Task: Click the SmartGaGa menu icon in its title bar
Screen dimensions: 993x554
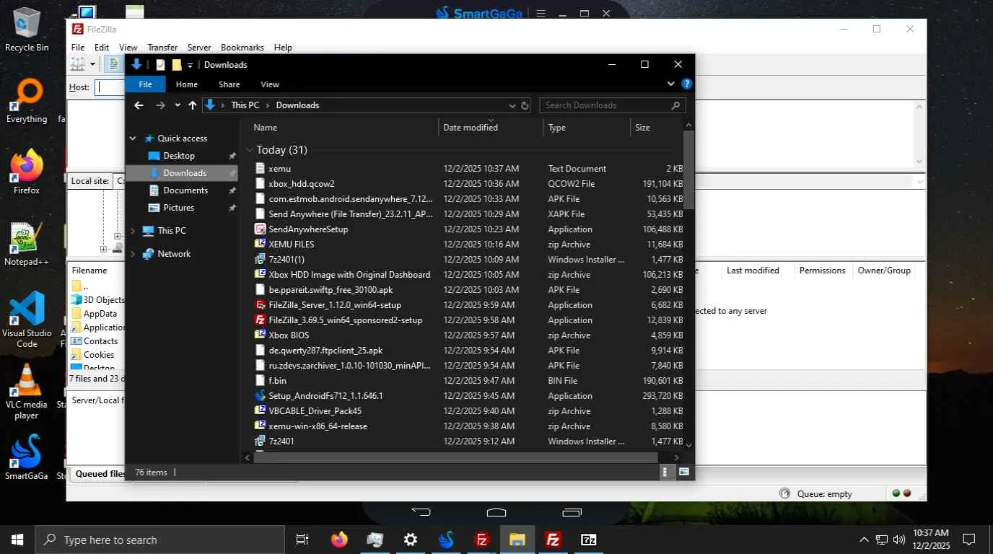Action: pos(541,13)
